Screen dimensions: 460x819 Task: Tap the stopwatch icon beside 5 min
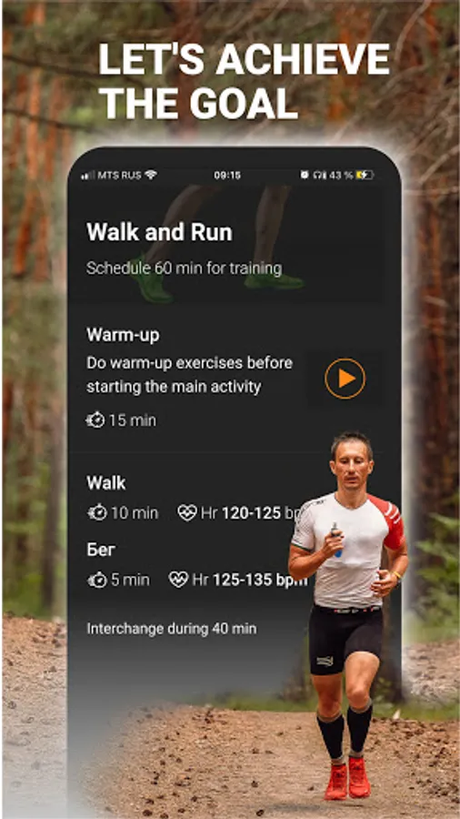click(x=96, y=580)
